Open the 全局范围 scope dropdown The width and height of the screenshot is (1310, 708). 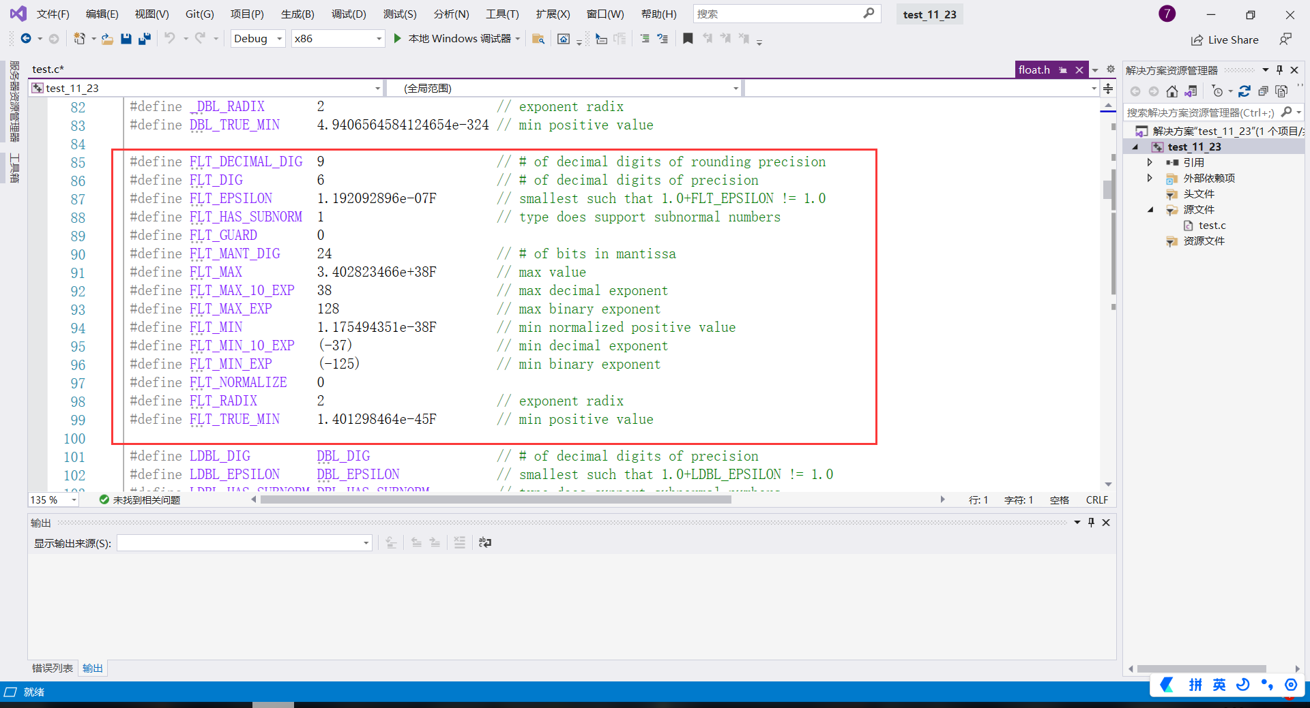coord(564,89)
